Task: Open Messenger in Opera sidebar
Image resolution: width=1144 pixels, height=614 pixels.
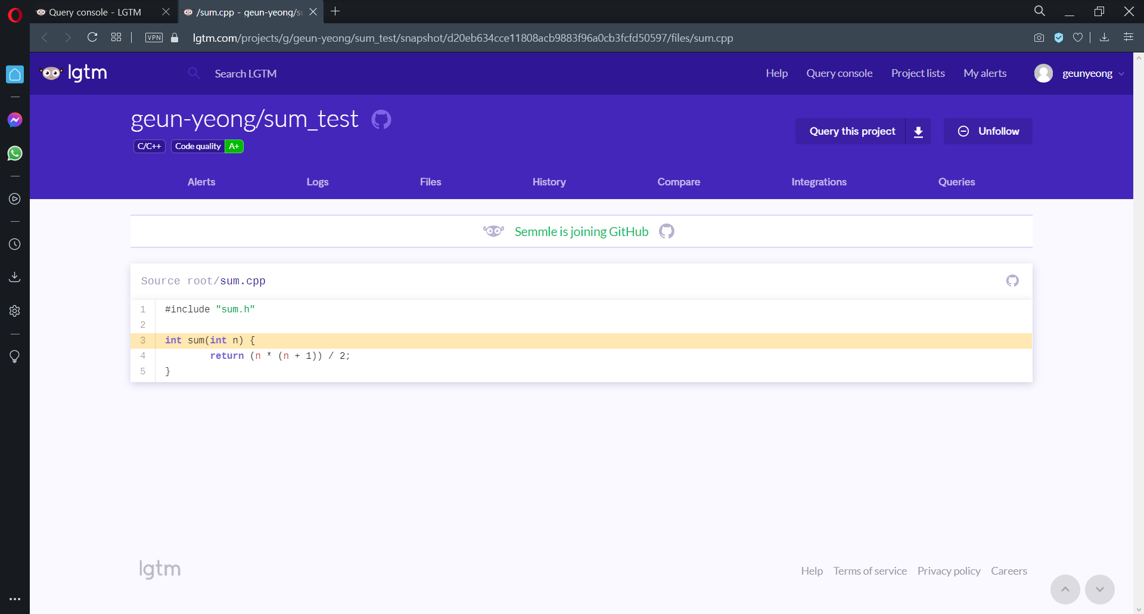Action: point(15,120)
